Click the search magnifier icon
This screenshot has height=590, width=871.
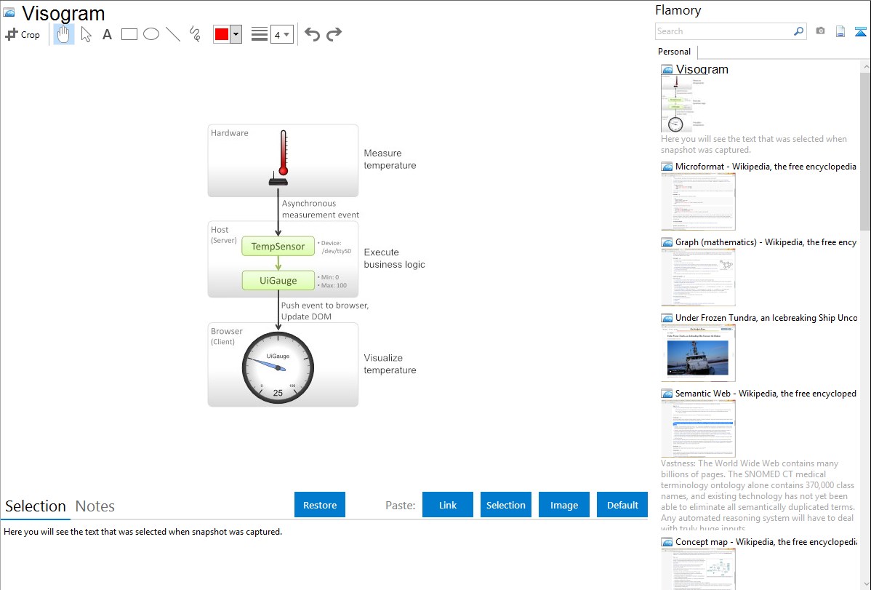(799, 31)
